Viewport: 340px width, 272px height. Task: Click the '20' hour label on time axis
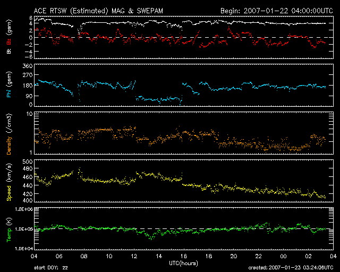[x=234, y=257]
